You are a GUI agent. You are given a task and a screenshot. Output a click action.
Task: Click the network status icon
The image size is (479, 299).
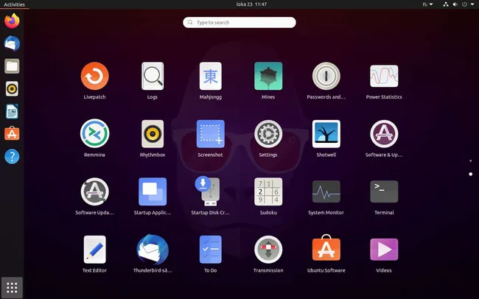pos(446,4)
